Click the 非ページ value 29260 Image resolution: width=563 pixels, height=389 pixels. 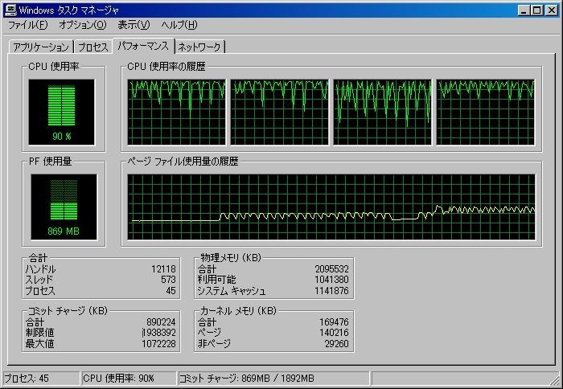point(336,343)
